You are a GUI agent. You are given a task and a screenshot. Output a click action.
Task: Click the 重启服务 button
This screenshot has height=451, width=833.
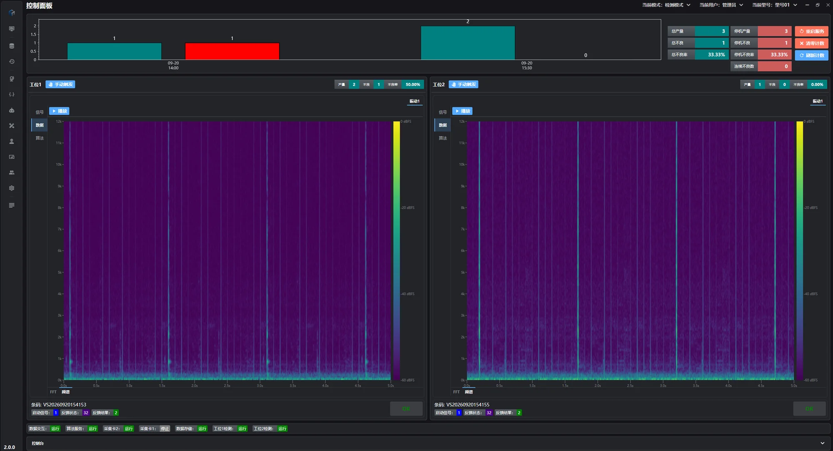click(811, 31)
